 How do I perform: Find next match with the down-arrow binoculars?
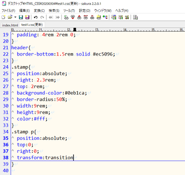coord(73,17)
